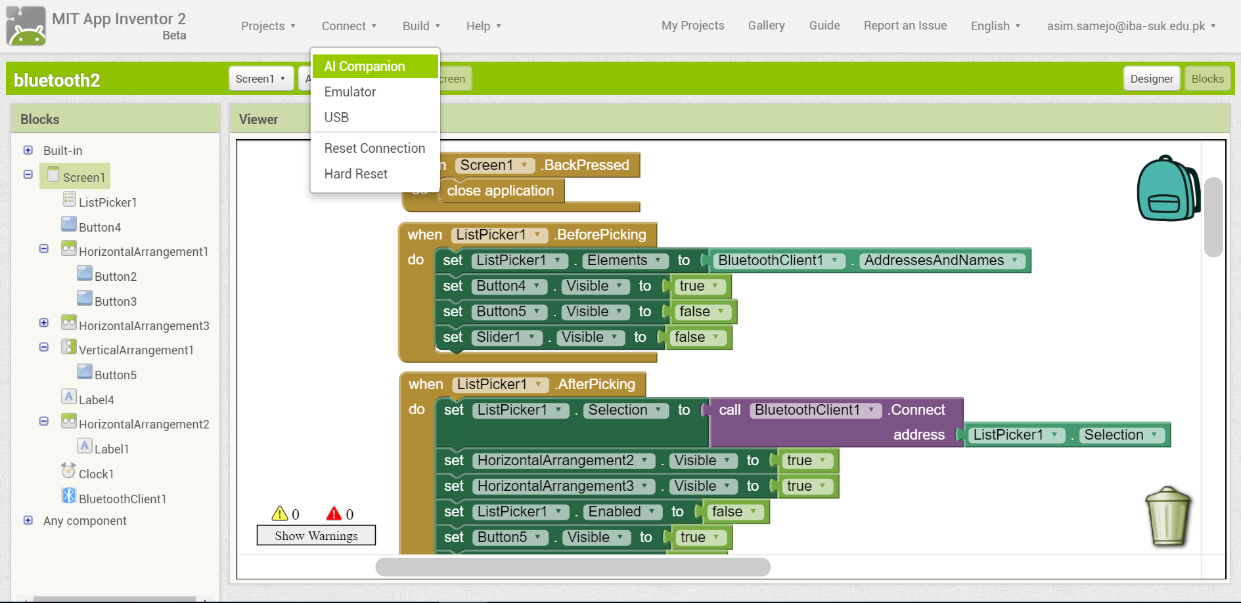This screenshot has width=1241, height=603.
Task: Click the trash can icon in the viewer
Action: tap(1168, 516)
